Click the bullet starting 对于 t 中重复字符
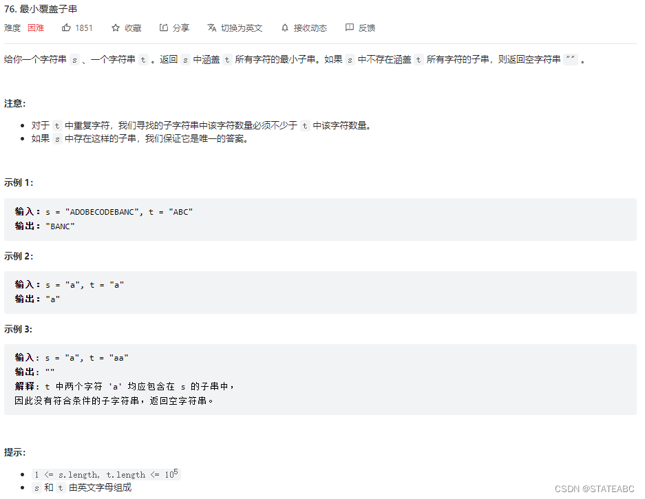This screenshot has width=645, height=499. [201, 125]
